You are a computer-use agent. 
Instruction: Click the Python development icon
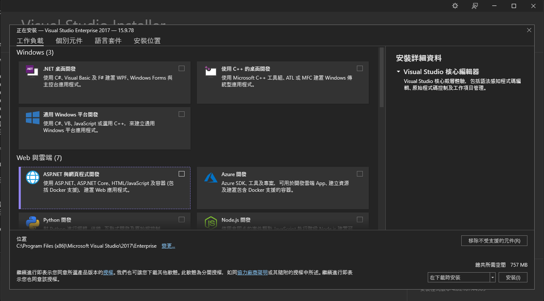click(x=33, y=223)
